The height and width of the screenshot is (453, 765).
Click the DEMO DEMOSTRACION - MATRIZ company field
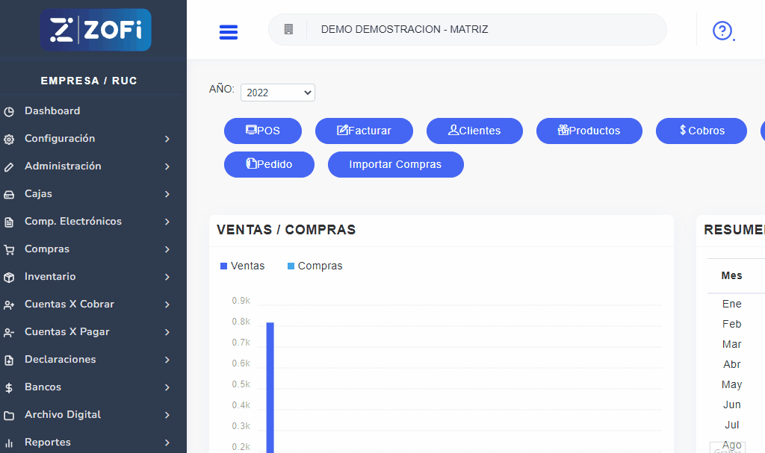(467, 30)
